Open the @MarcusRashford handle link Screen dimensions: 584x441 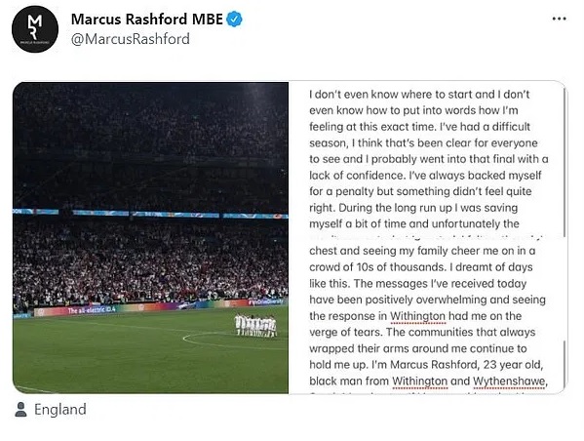point(131,39)
